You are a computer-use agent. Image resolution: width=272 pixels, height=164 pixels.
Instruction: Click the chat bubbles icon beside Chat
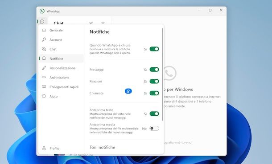pyautogui.click(x=44, y=49)
